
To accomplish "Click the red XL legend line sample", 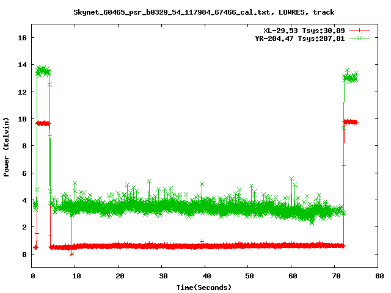I will click(359, 31).
